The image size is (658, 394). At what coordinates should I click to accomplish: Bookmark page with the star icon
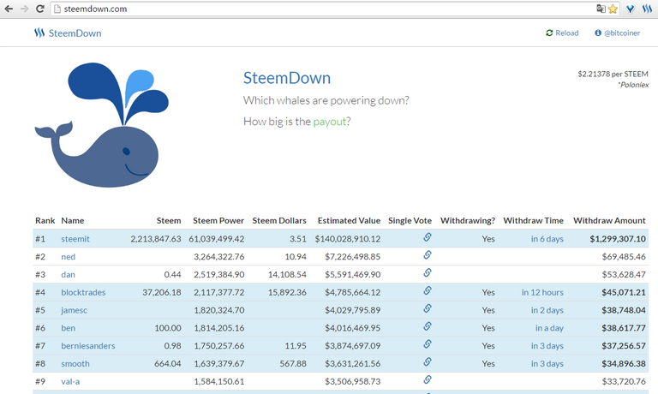click(613, 9)
